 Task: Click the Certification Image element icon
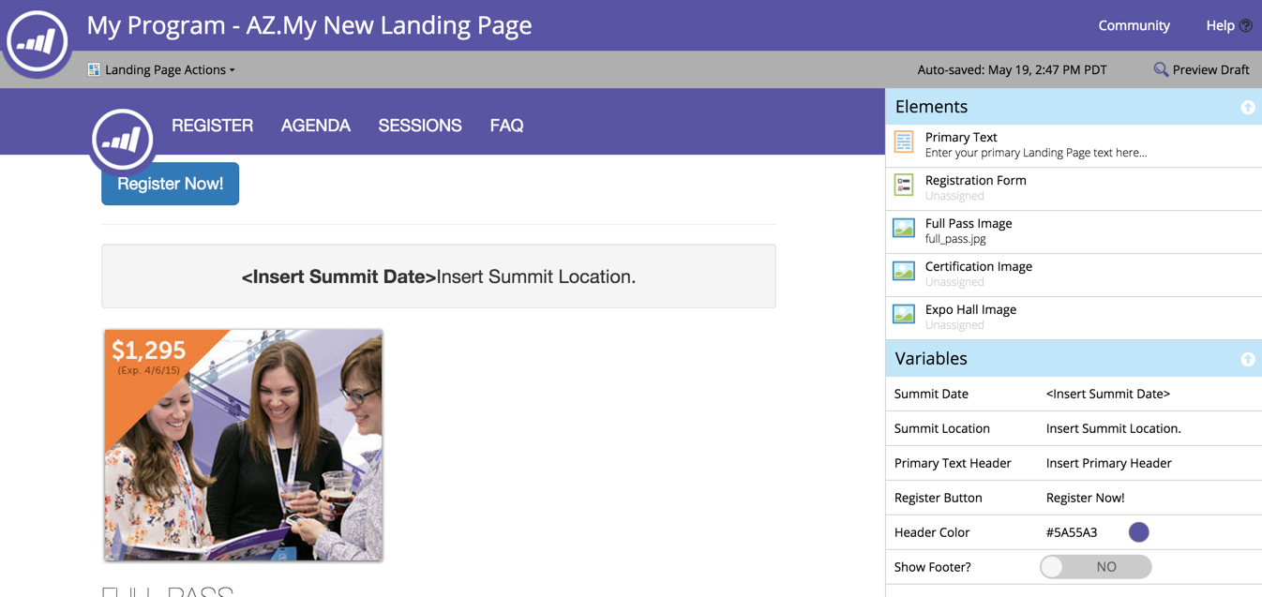pos(904,271)
